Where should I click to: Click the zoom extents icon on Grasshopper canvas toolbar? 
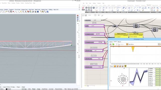95,15
